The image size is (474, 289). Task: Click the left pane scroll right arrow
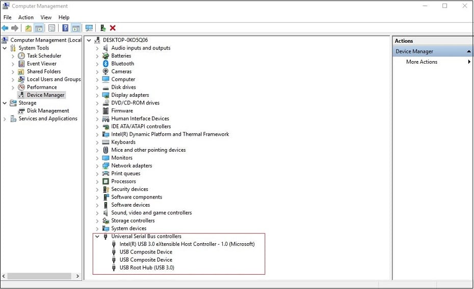click(x=77, y=276)
